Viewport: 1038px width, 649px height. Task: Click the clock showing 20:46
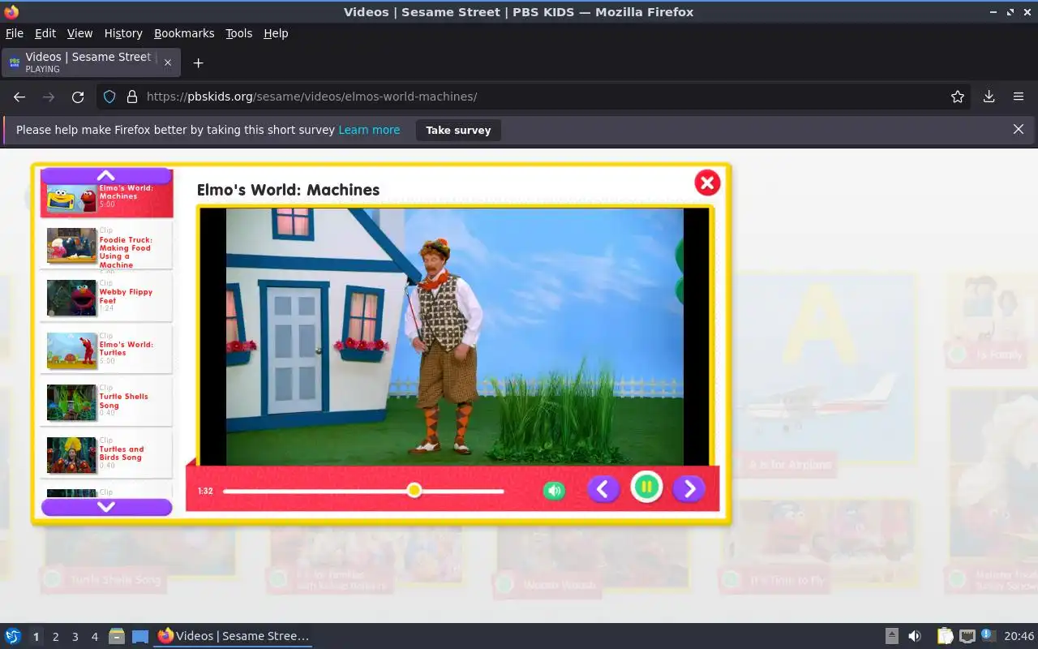pyautogui.click(x=1019, y=636)
